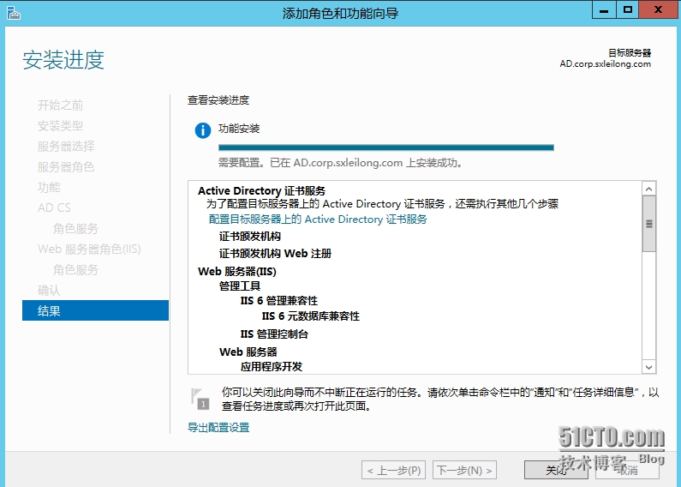Select the 功能 step in sidebar
Image resolution: width=681 pixels, height=487 pixels.
(49, 188)
